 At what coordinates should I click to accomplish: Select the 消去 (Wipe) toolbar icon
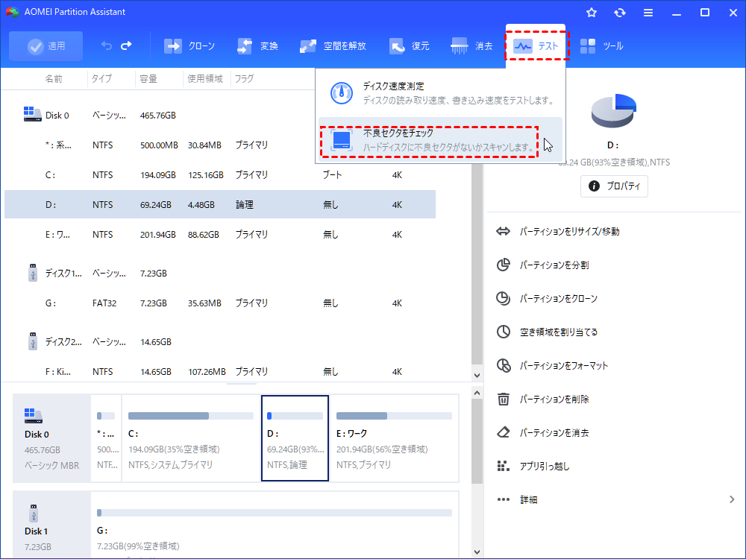coord(470,45)
